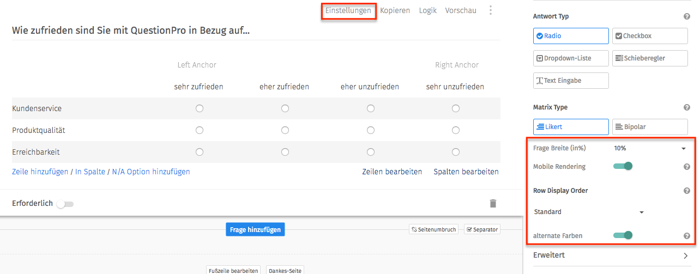Select 'sehr unzufrieden' for Produktqualität
Screen dimensions: 700x274
(x=456, y=130)
